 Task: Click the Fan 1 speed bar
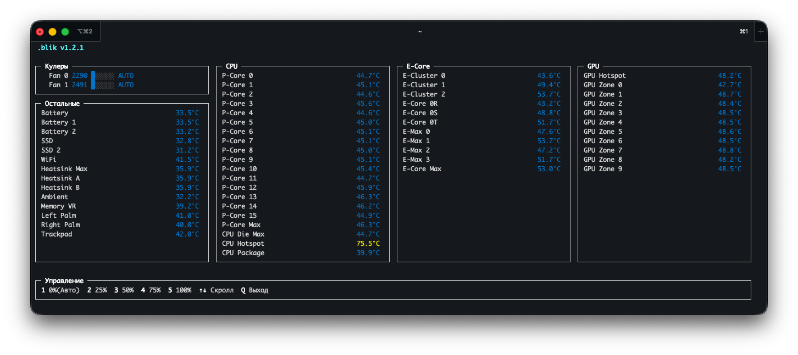pyautogui.click(x=103, y=85)
